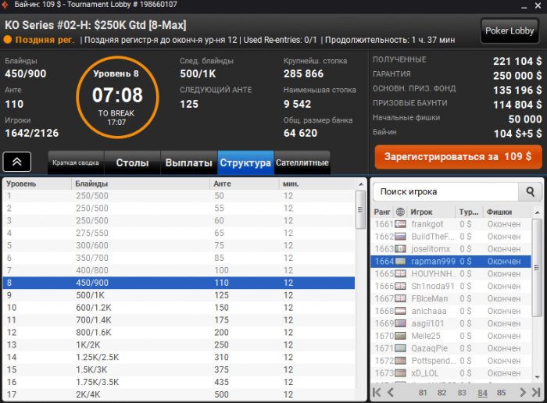Image resolution: width=547 pixels, height=403 pixels.
Task: Go to previous page of player list
Action: (391, 393)
